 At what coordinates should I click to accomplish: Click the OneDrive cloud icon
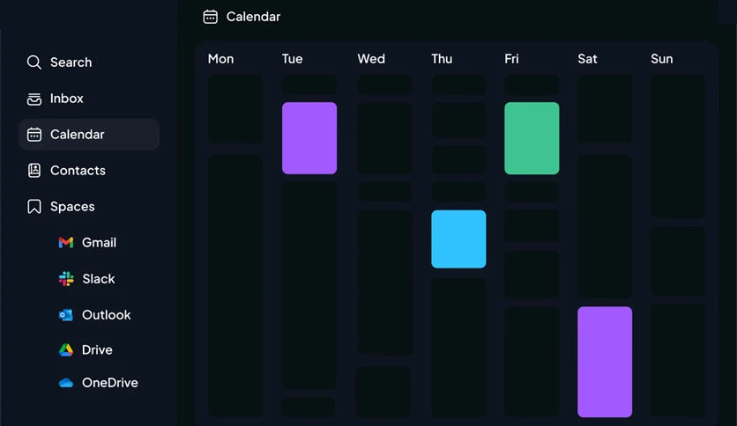[66, 383]
